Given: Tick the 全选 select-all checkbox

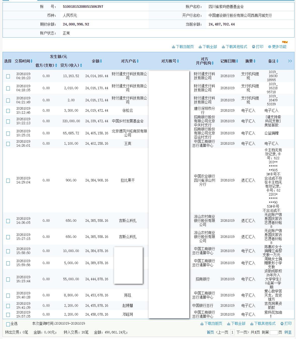Looking at the screenshot, I should [8, 324].
